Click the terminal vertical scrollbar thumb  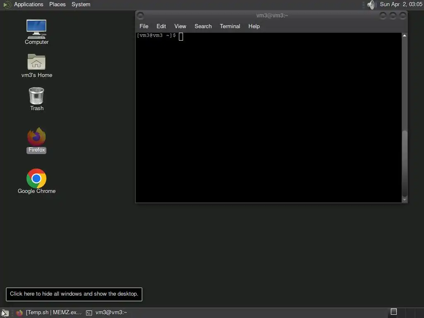(405, 163)
